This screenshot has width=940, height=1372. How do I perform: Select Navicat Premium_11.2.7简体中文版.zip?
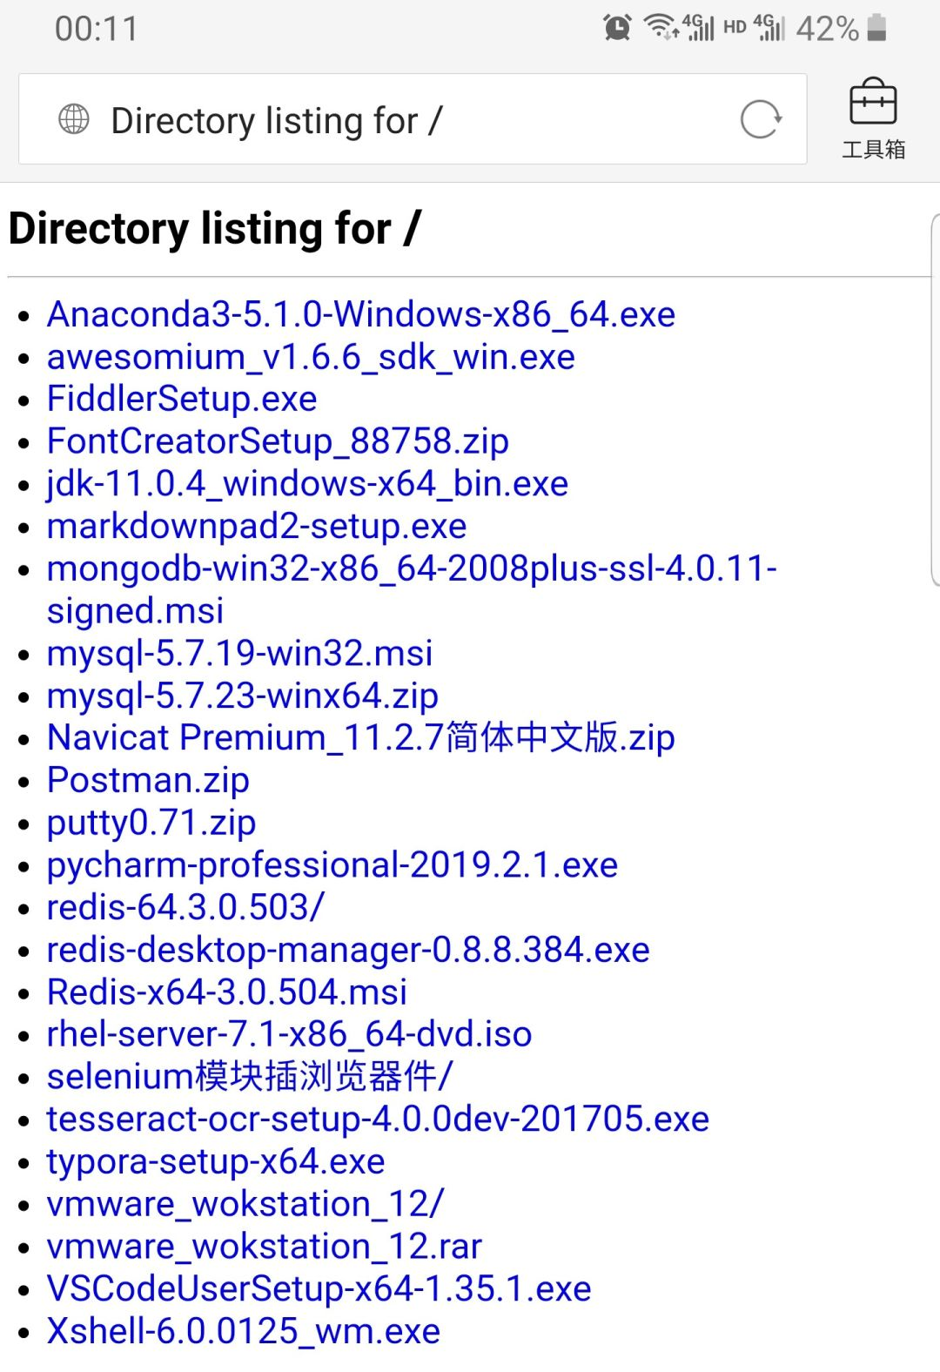tap(361, 738)
